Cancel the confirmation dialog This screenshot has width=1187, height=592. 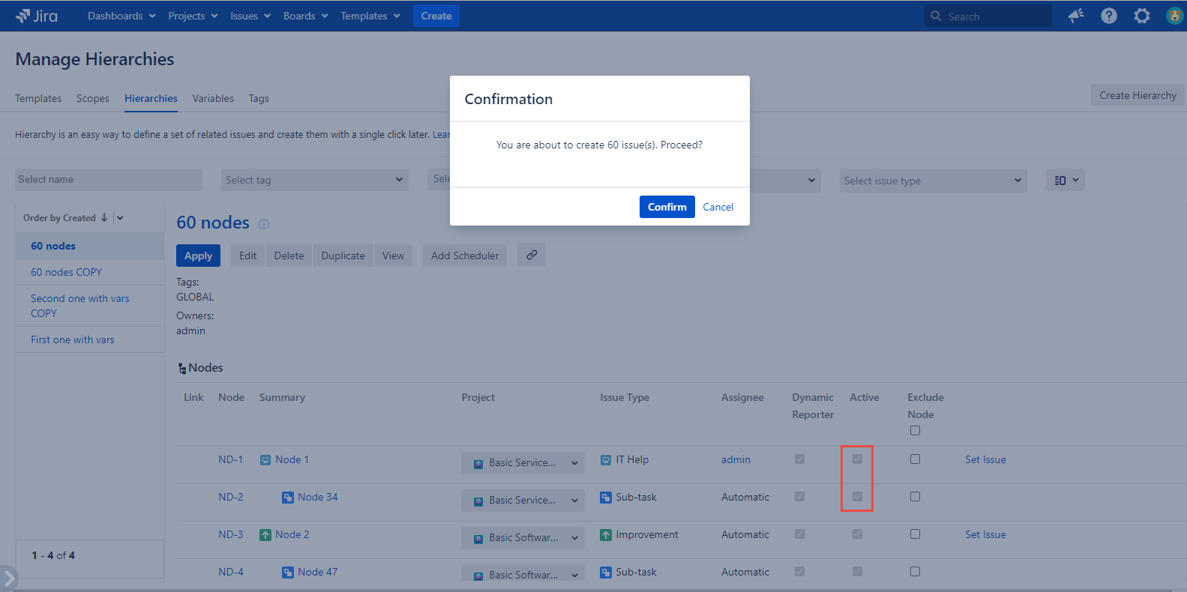[718, 207]
